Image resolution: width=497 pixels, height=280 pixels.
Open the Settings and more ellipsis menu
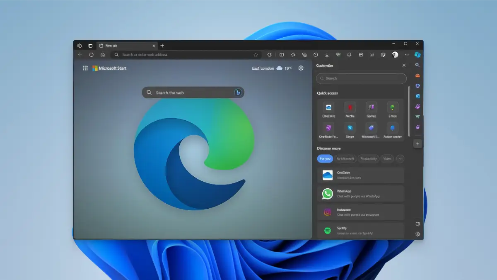[407, 55]
